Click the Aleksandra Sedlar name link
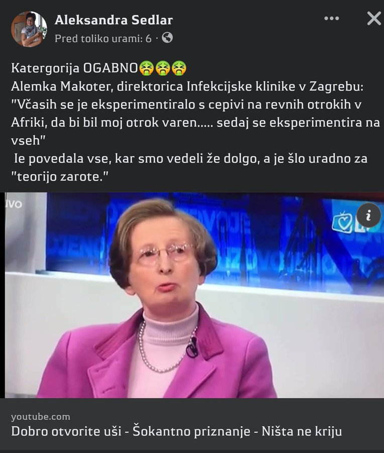The width and height of the screenshot is (384, 453). pyautogui.click(x=114, y=20)
